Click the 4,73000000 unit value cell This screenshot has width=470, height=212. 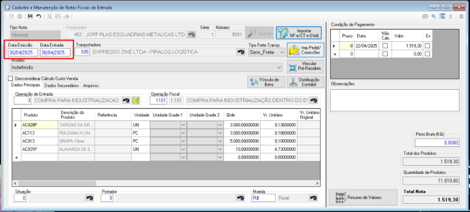click(278, 149)
